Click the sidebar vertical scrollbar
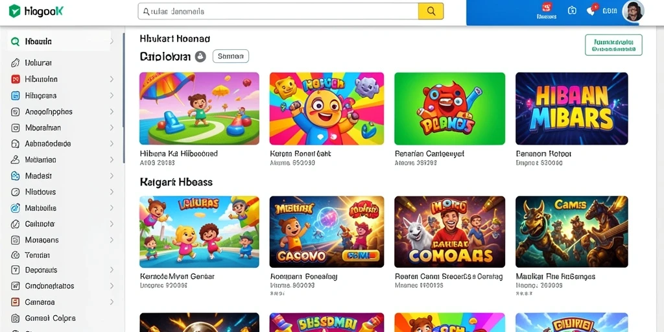This screenshot has width=664, height=332. (124, 97)
